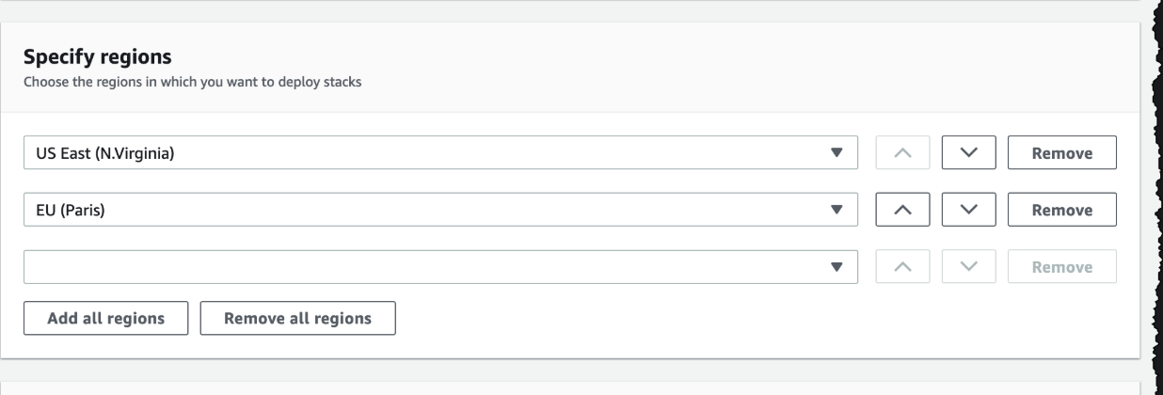Move EU (Paris) up in the list
1163x395 pixels.
point(902,211)
